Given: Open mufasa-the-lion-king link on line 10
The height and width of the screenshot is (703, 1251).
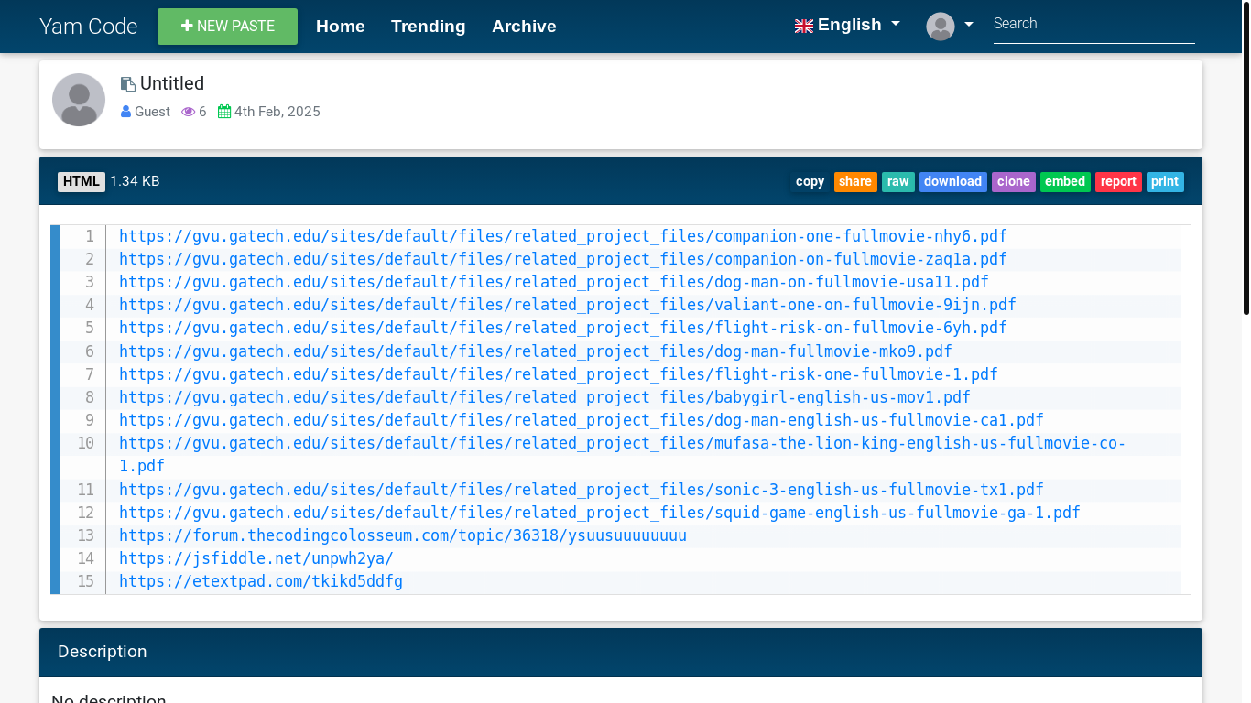Looking at the screenshot, I should pos(623,443).
